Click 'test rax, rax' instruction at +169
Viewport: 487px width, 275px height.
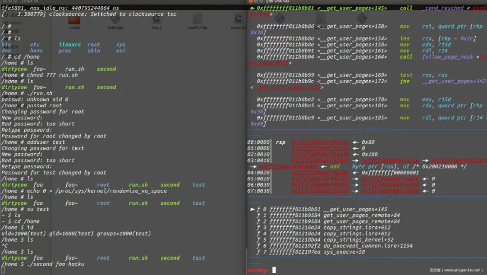pos(352,75)
